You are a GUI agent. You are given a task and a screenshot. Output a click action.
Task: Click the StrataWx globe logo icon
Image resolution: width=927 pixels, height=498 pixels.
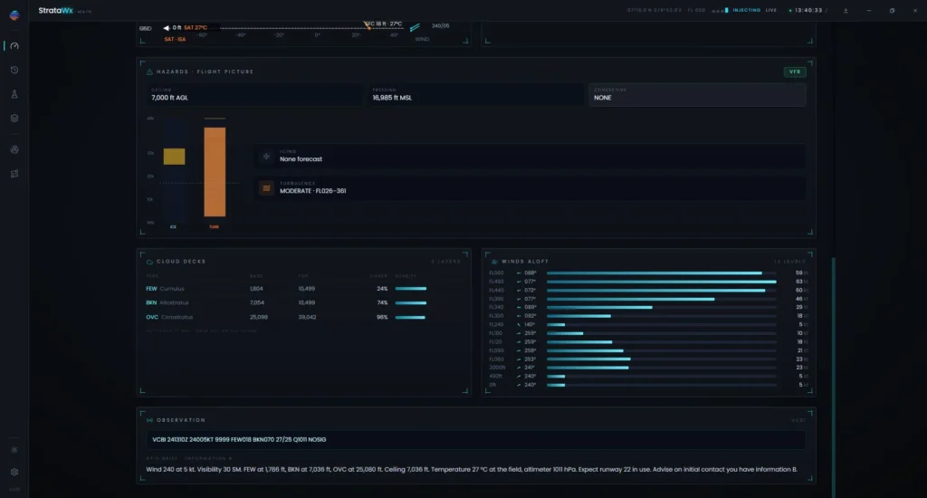[x=14, y=14]
